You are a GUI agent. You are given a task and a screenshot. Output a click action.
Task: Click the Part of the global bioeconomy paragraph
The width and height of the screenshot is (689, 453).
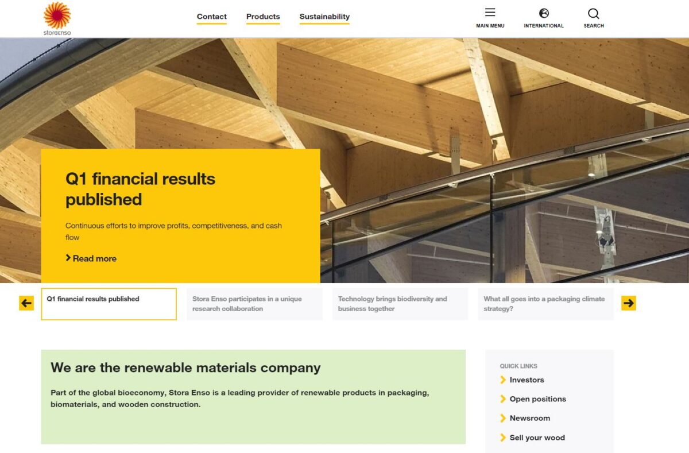coord(240,398)
